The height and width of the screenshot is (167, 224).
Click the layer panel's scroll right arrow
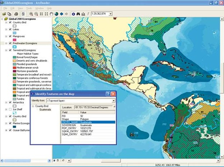point(49,160)
